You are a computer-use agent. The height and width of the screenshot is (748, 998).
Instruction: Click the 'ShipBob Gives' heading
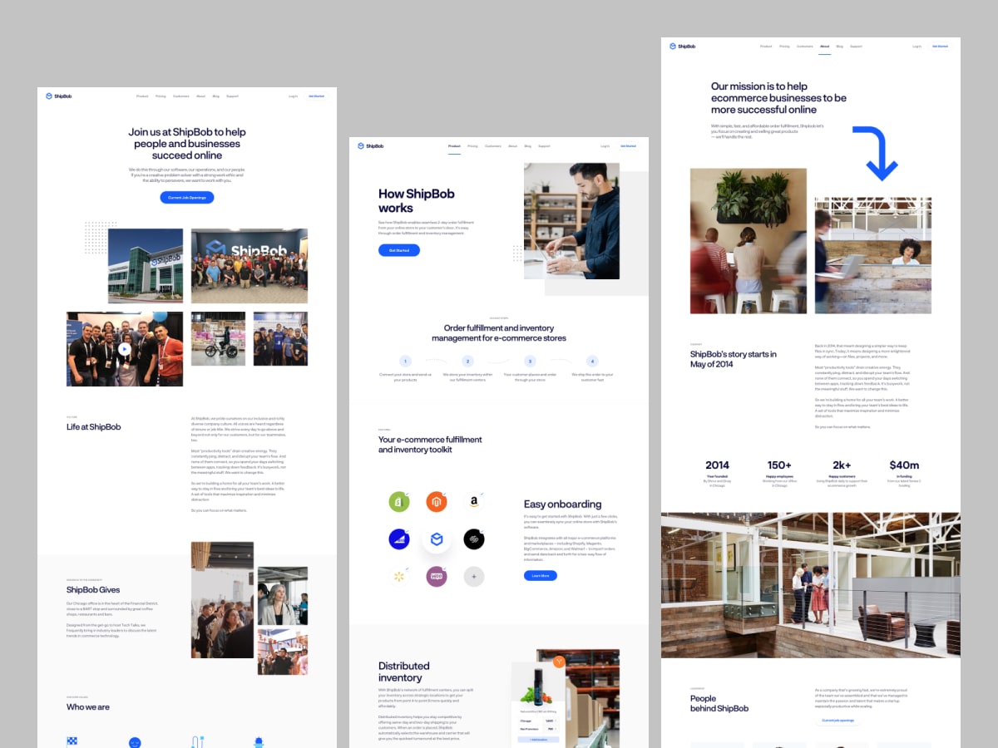click(x=93, y=590)
